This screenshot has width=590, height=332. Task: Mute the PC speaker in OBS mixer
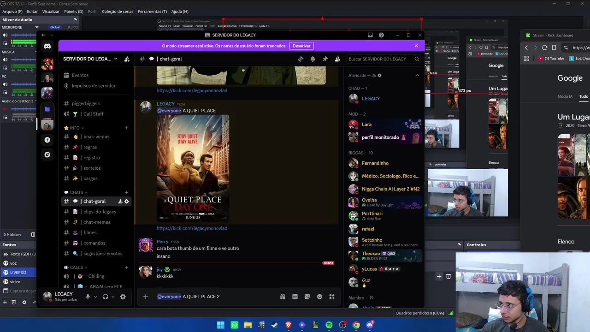point(6,84)
